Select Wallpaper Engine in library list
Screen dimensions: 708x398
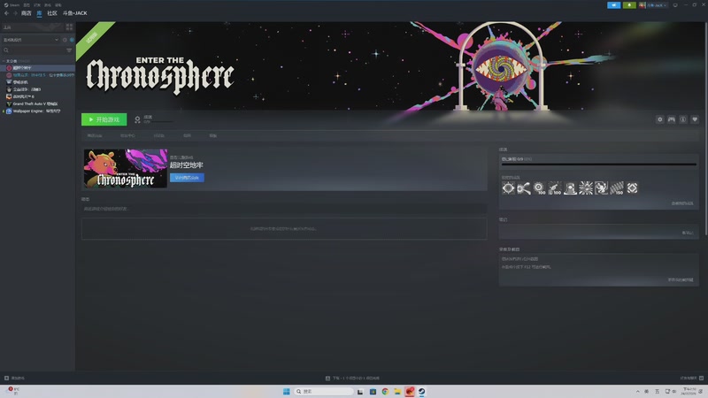(38, 111)
